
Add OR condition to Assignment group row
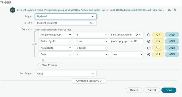pos(158,35)
